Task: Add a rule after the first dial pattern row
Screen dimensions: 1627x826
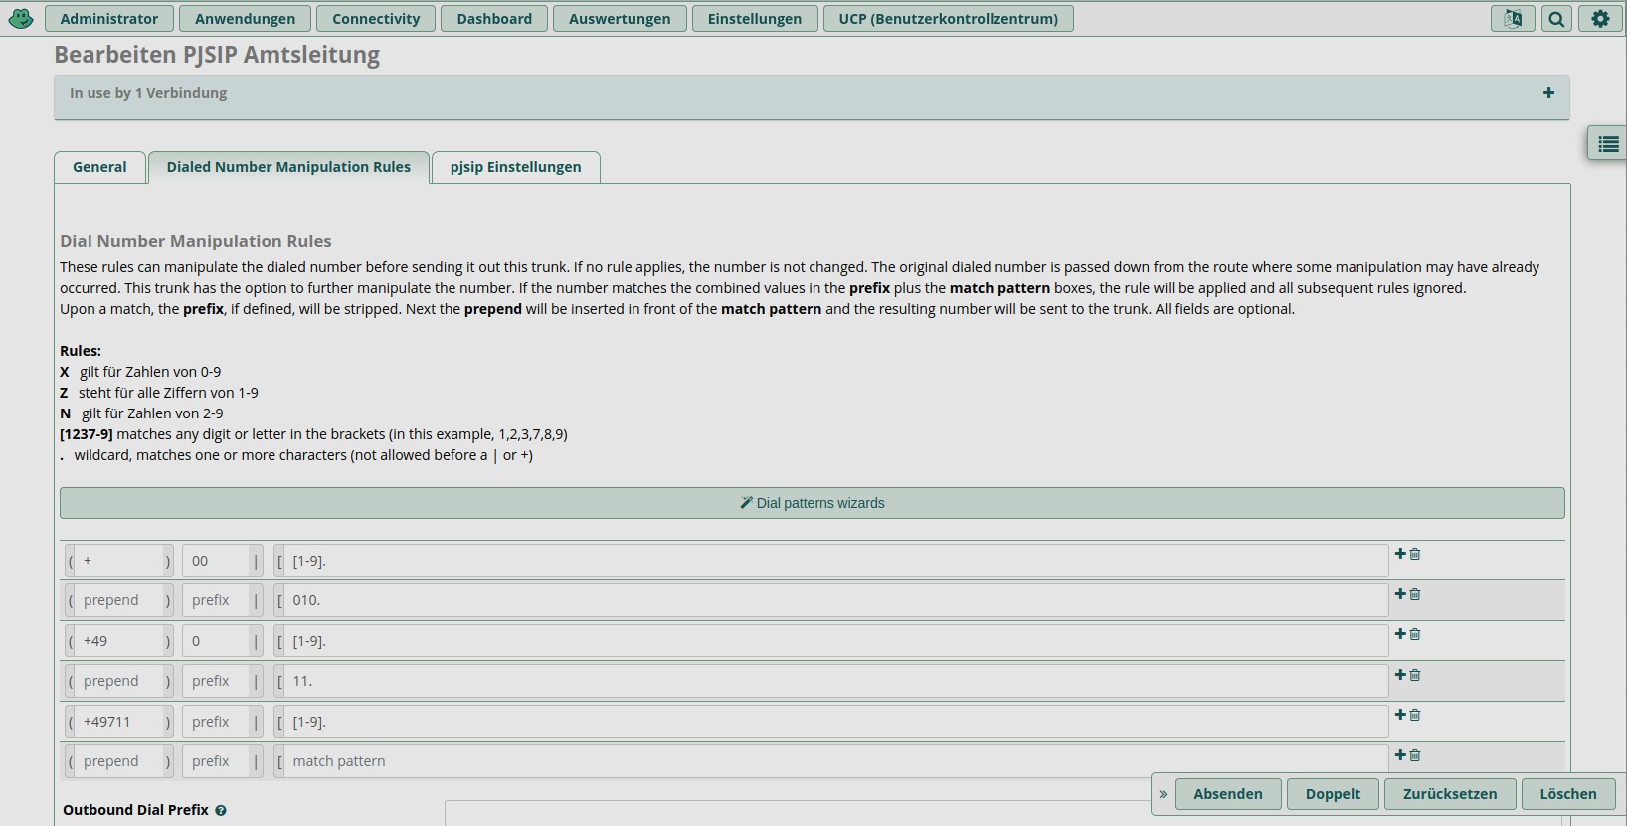Action: [x=1400, y=554]
